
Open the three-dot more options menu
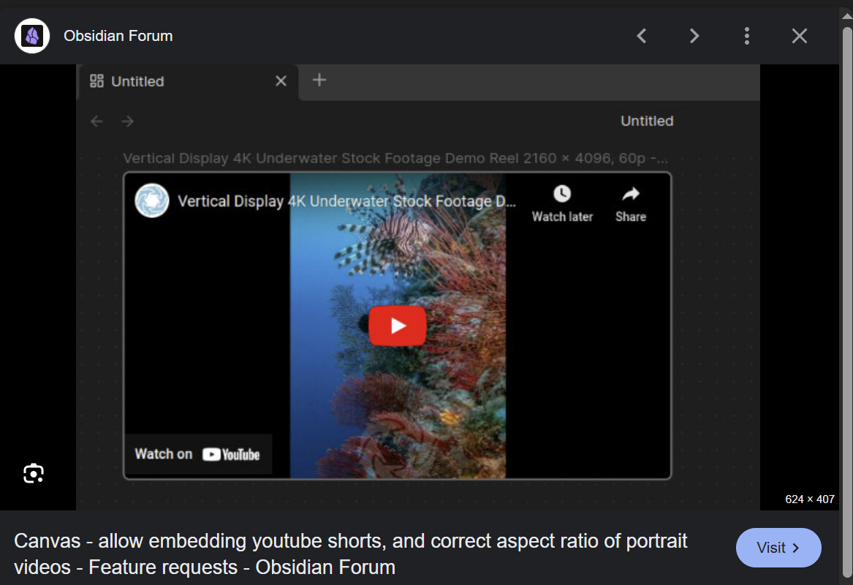pos(747,36)
